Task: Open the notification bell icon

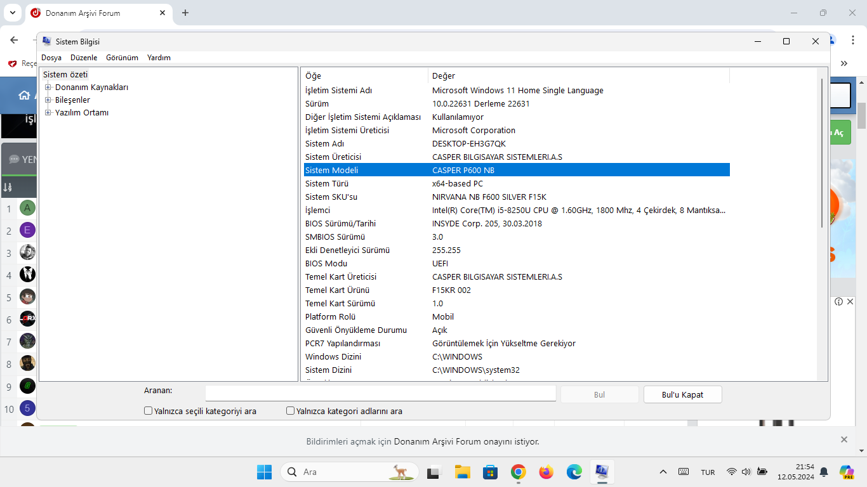Action: 824,472
